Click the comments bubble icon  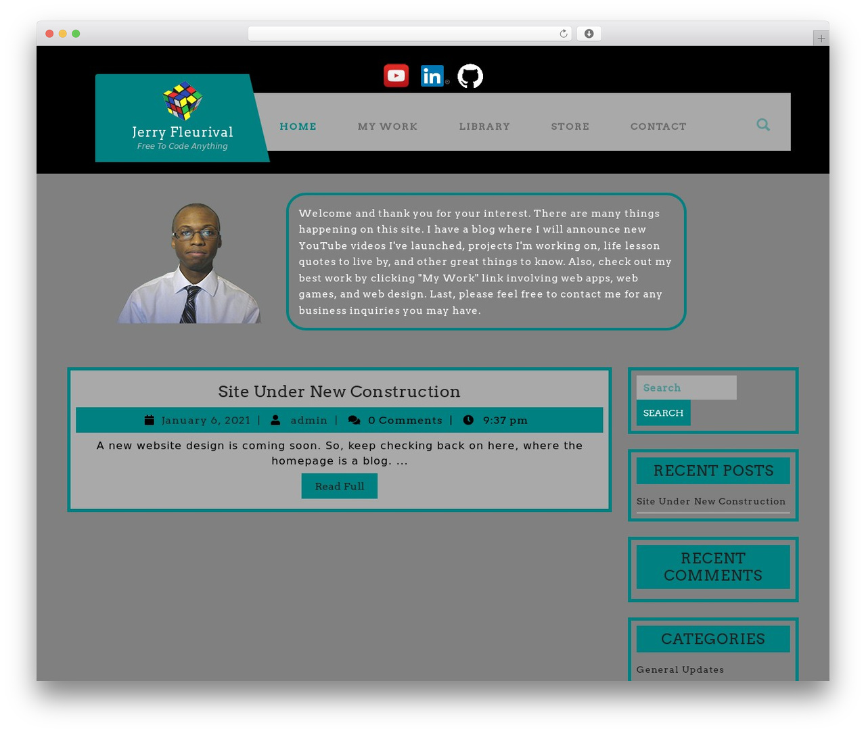(x=354, y=420)
